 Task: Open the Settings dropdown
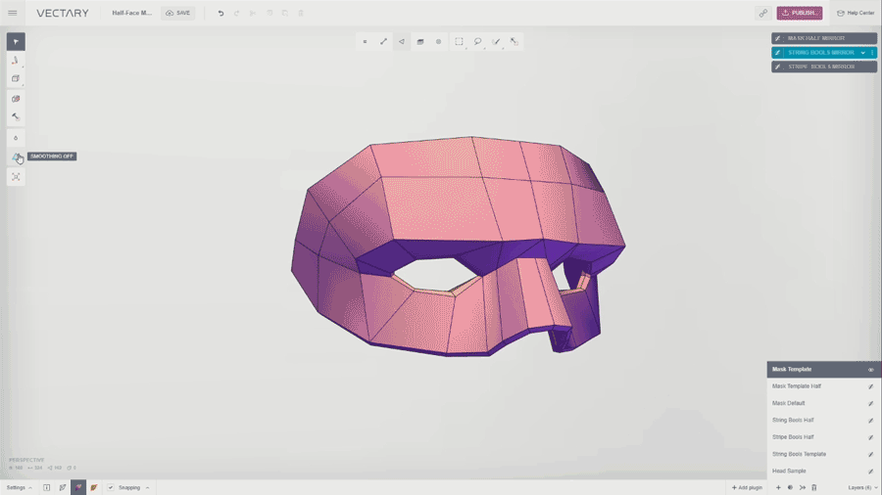click(x=19, y=487)
